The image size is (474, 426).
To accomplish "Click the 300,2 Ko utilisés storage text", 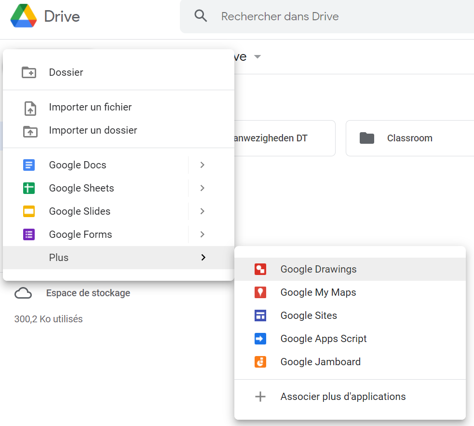I will pos(48,319).
